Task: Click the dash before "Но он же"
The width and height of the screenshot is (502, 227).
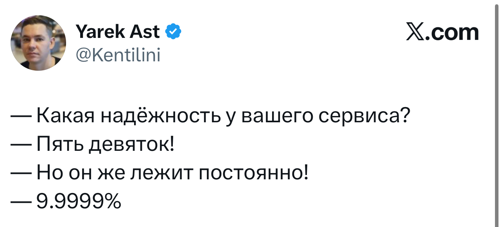Action: (x=22, y=173)
